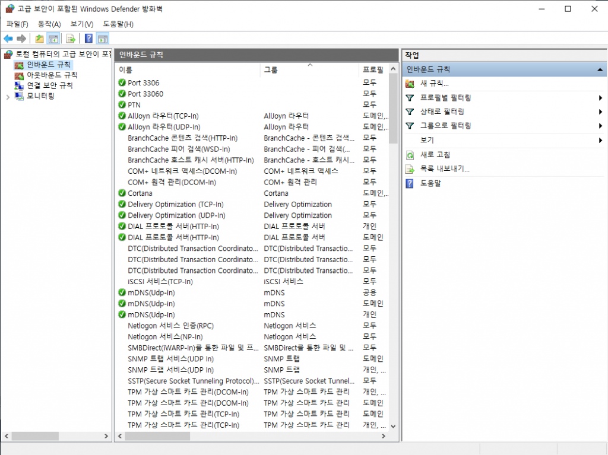Click 새로 고침 action link
The height and width of the screenshot is (455, 608).
coord(435,155)
